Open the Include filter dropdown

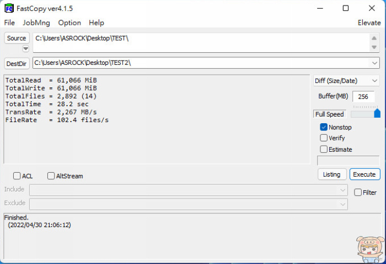[x=342, y=190]
